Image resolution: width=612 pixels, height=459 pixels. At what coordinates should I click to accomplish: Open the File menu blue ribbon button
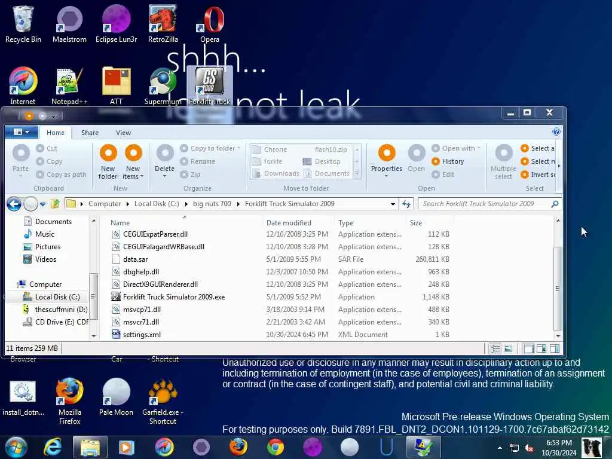(x=22, y=132)
